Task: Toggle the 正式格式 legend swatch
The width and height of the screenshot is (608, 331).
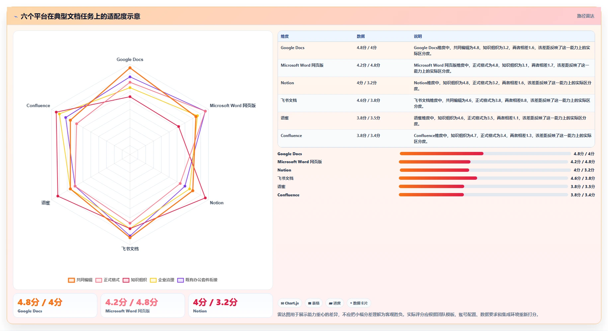Action: point(99,280)
